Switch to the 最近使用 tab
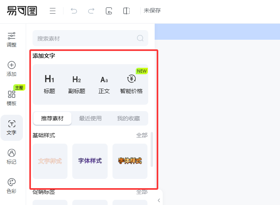Image resolution: width=280 pixels, height=205 pixels. (x=90, y=118)
